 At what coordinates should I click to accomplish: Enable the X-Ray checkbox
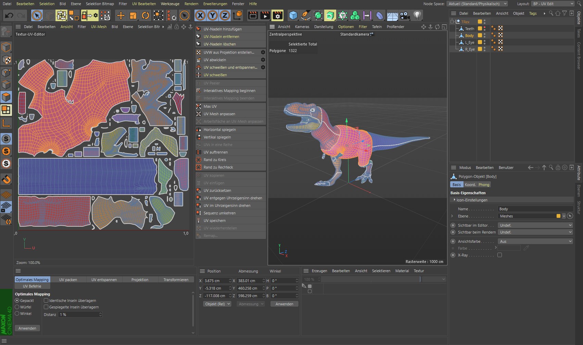(499, 255)
